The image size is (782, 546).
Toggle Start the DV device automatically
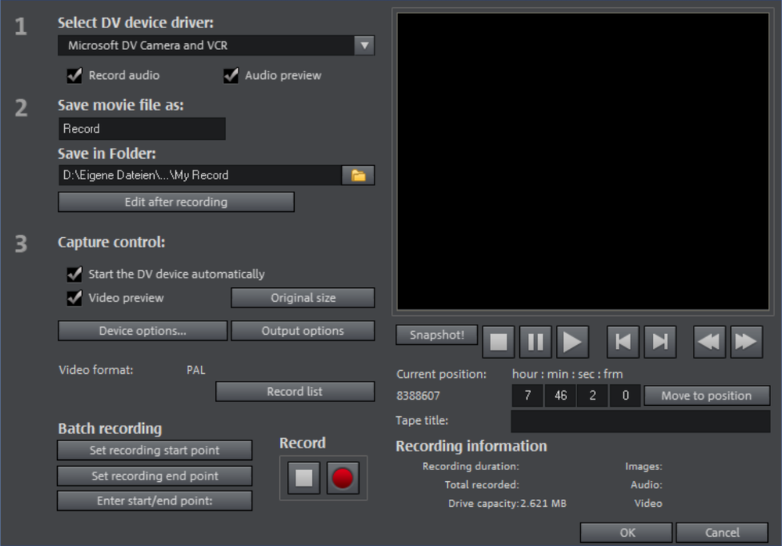tap(75, 275)
